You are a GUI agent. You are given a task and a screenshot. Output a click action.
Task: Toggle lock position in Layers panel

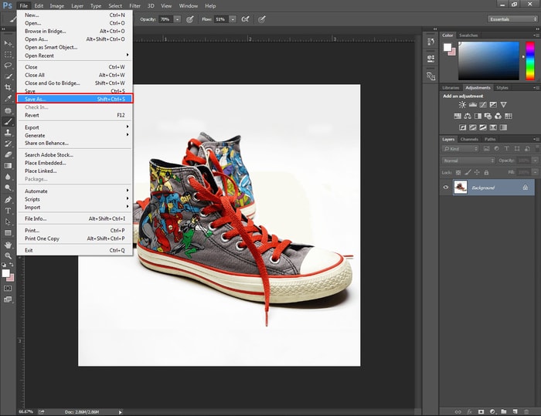point(477,172)
